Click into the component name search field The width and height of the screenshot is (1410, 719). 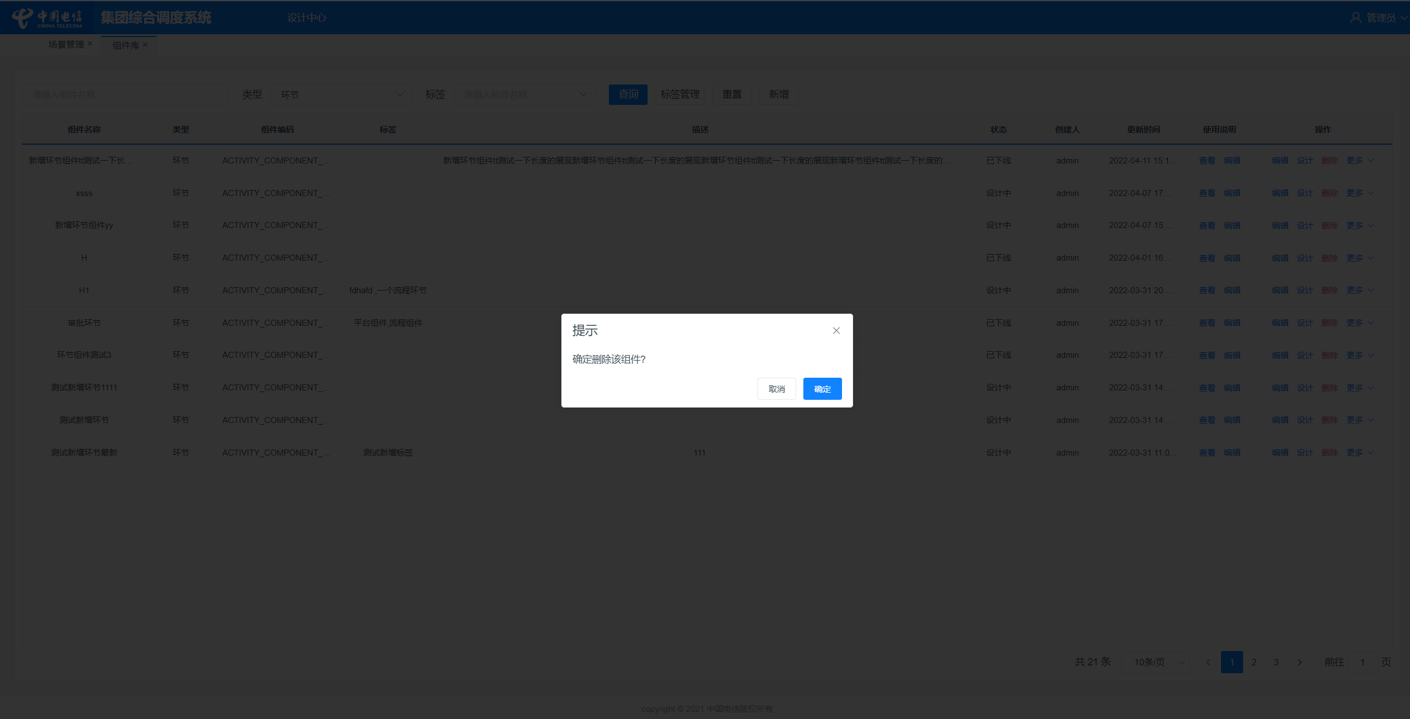point(125,94)
